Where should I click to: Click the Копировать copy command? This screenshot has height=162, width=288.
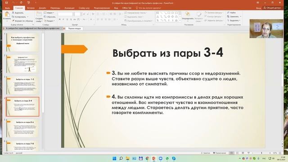click(19, 17)
